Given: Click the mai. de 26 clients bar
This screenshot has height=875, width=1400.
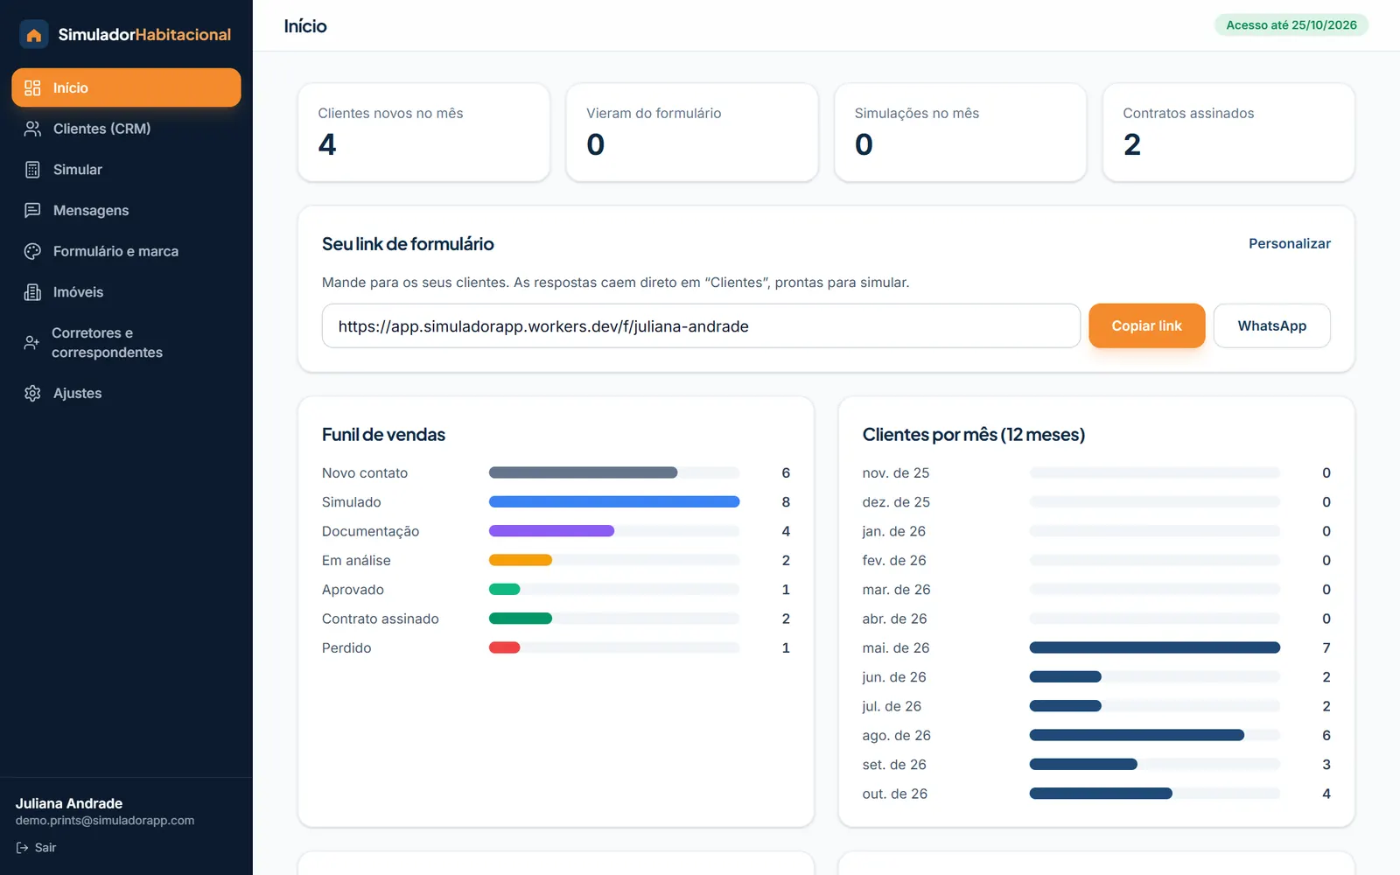Looking at the screenshot, I should click(1154, 647).
